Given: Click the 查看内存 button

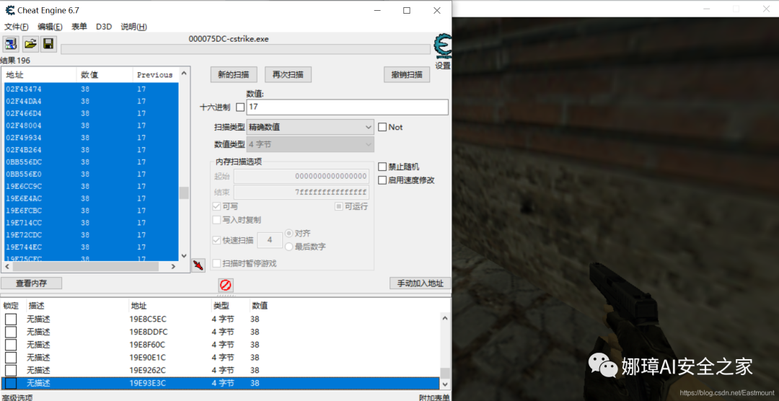Looking at the screenshot, I should 31,283.
